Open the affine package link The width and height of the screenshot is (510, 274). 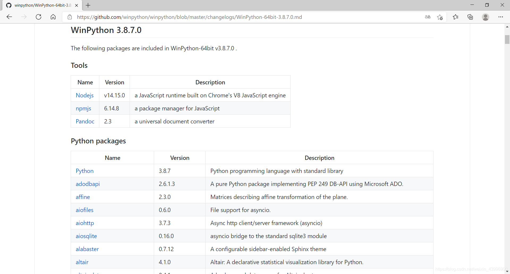click(x=83, y=197)
